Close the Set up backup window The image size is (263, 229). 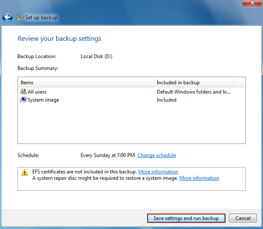tap(252, 3)
